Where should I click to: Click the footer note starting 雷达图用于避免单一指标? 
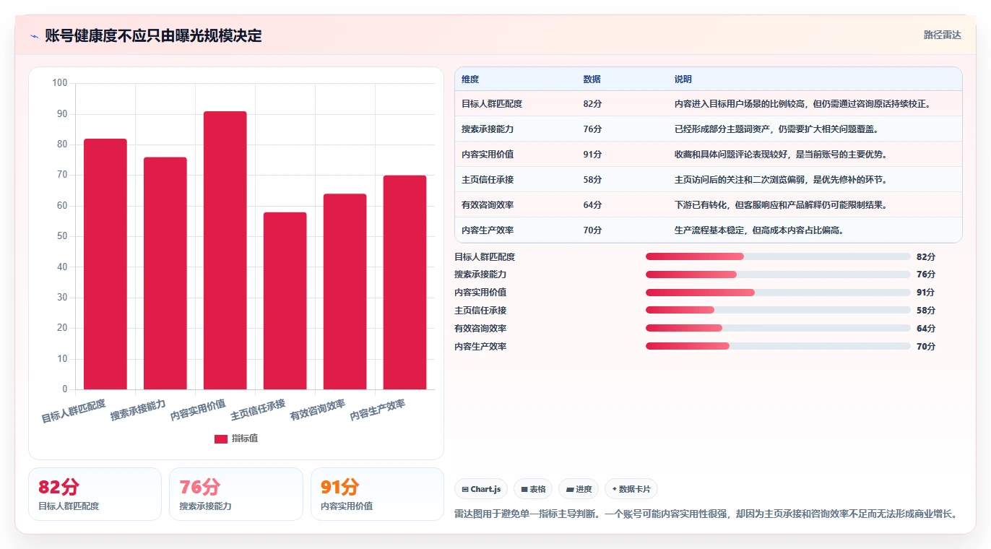707,514
